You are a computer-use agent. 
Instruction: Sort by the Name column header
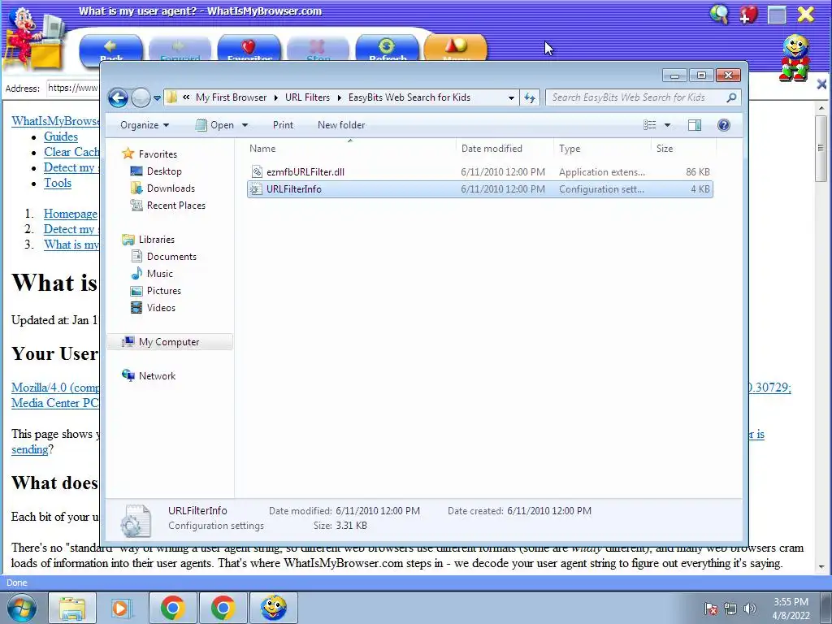coord(350,149)
